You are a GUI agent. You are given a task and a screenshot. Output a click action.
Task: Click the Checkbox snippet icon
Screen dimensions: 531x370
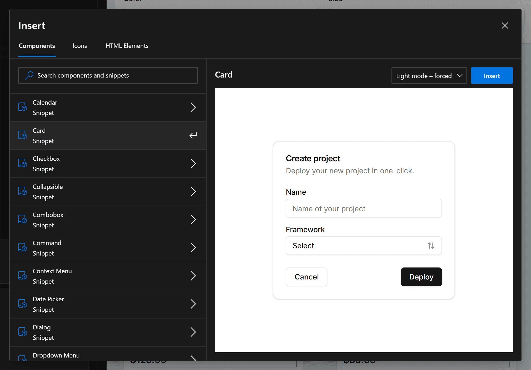[x=22, y=163]
